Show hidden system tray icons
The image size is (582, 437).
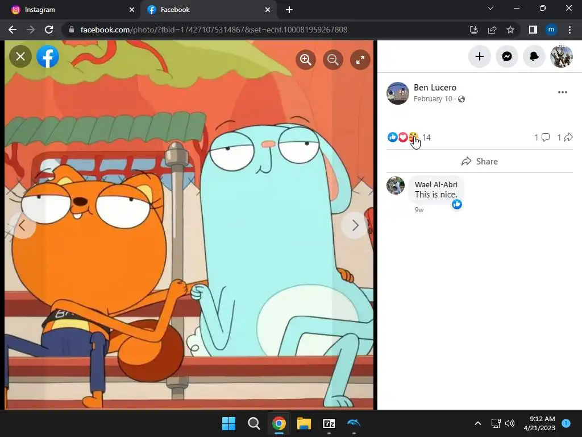click(478, 423)
